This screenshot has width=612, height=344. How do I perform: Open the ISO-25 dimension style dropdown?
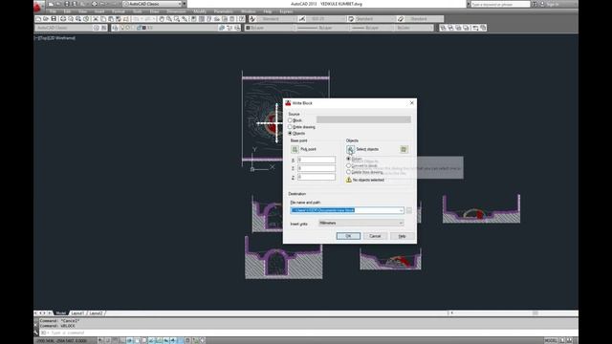tap(326, 19)
